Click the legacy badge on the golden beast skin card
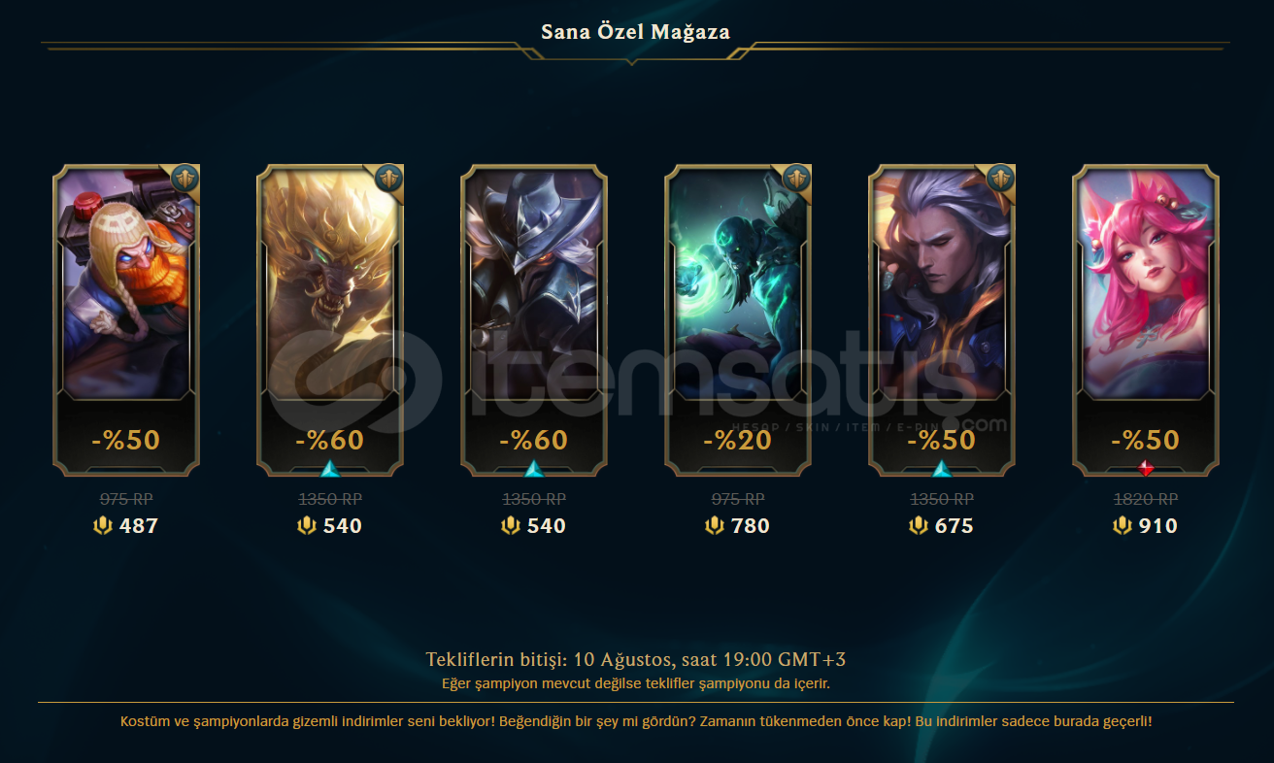Viewport: 1274px width, 763px height. pos(388,179)
